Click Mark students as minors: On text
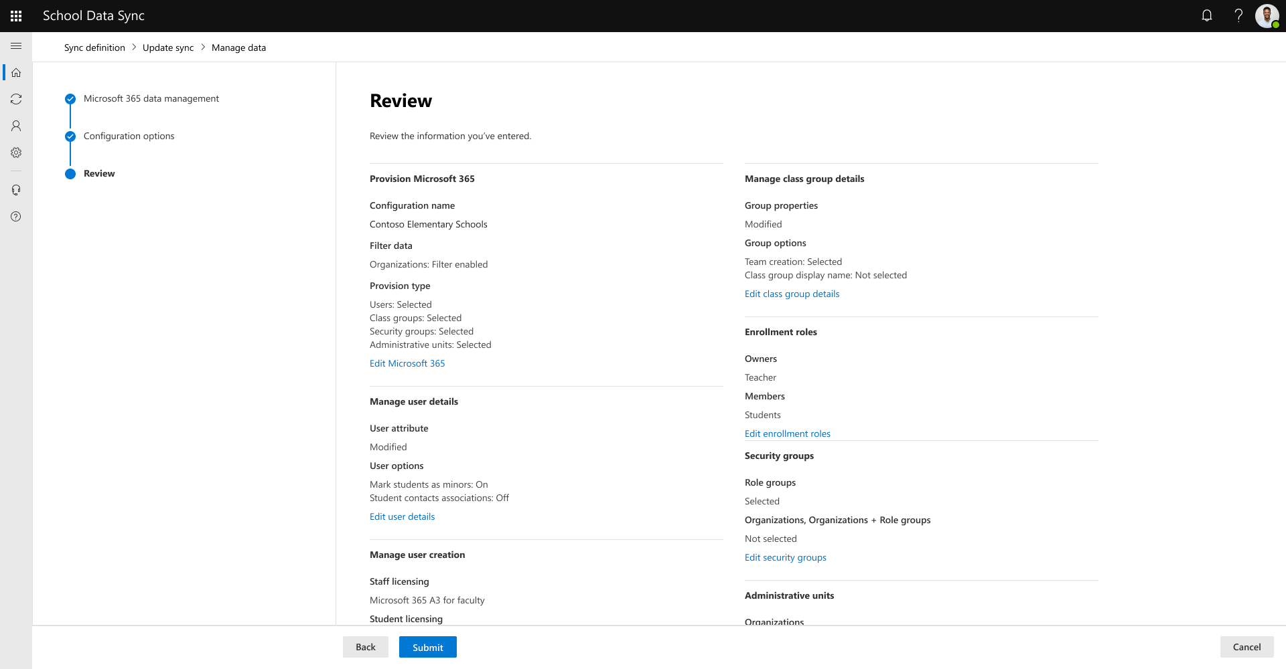The height and width of the screenshot is (669, 1286). tap(429, 484)
